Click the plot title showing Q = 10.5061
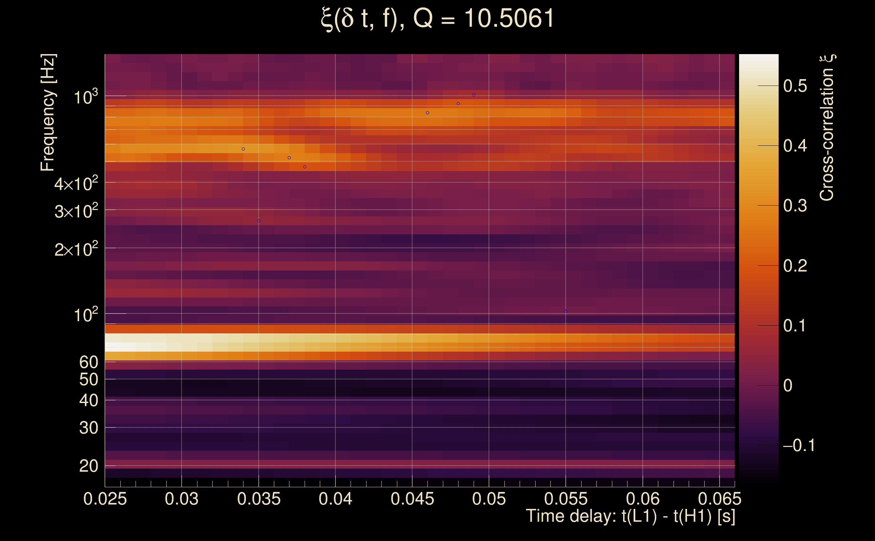This screenshot has width=875, height=541. [x=437, y=19]
